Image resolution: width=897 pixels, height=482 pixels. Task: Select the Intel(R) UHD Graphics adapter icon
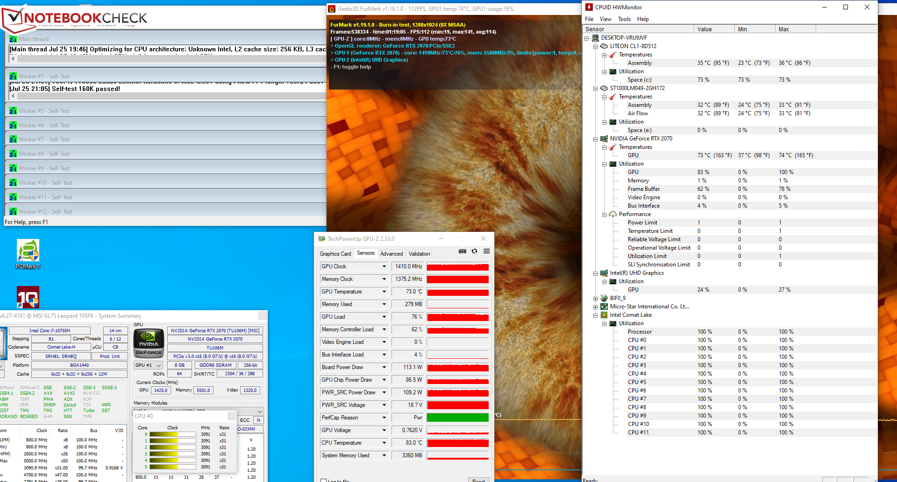[604, 273]
